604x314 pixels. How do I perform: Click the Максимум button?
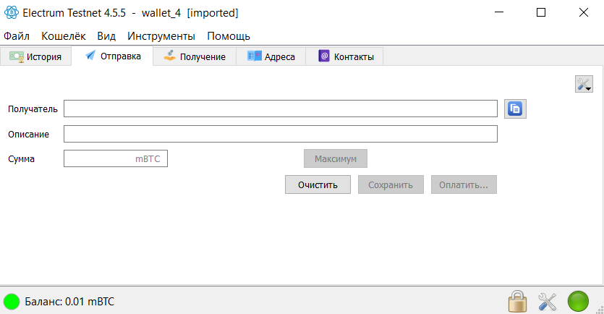pyautogui.click(x=336, y=158)
